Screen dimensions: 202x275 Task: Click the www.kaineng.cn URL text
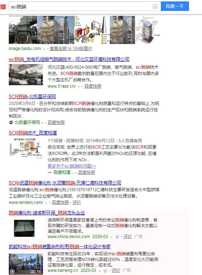[x=63, y=270]
